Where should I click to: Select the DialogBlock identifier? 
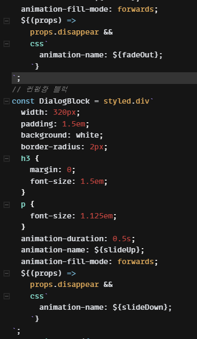tap(64, 101)
